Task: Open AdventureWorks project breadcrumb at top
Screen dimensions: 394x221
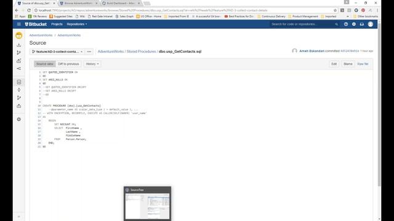Action: 41,36
